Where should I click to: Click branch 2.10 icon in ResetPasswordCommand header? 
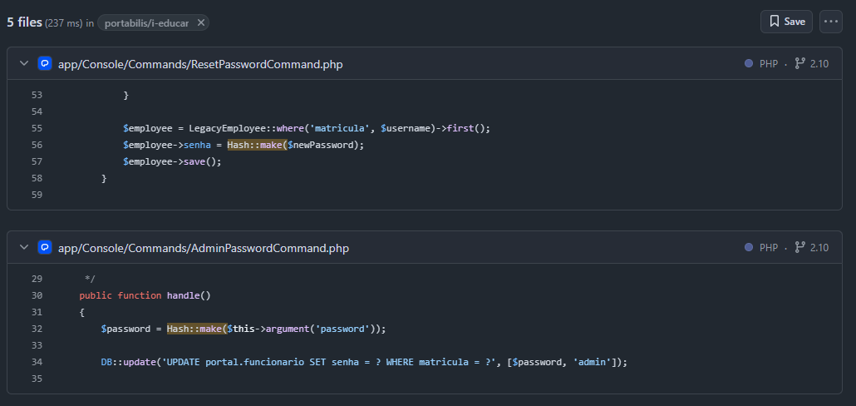800,64
